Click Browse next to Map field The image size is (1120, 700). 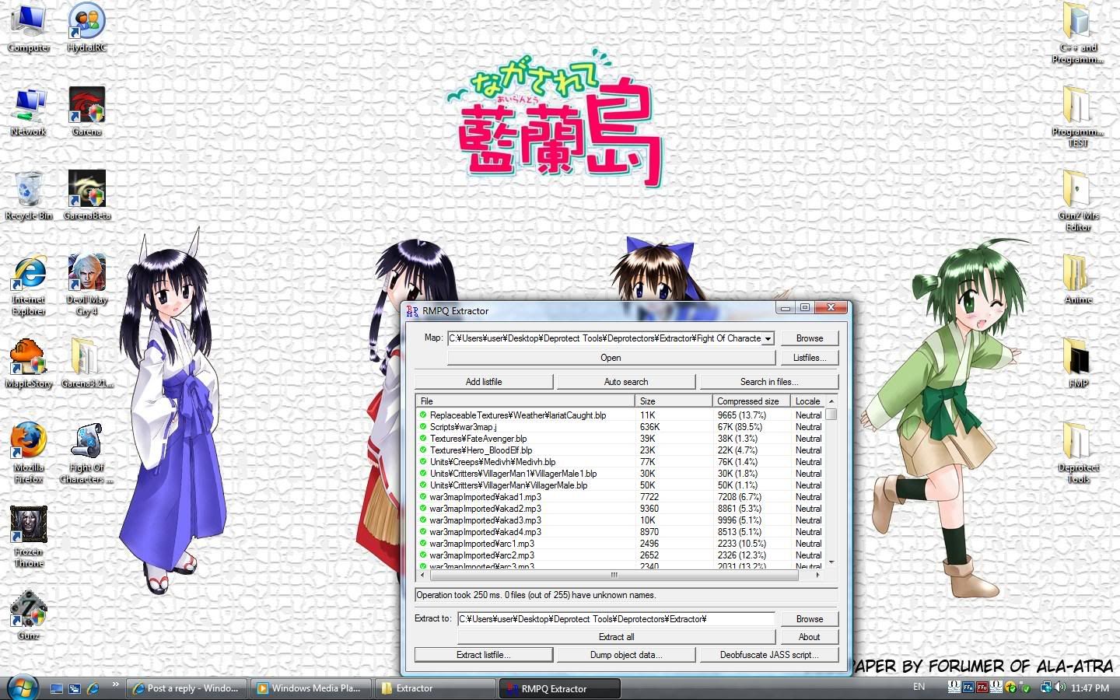click(809, 338)
